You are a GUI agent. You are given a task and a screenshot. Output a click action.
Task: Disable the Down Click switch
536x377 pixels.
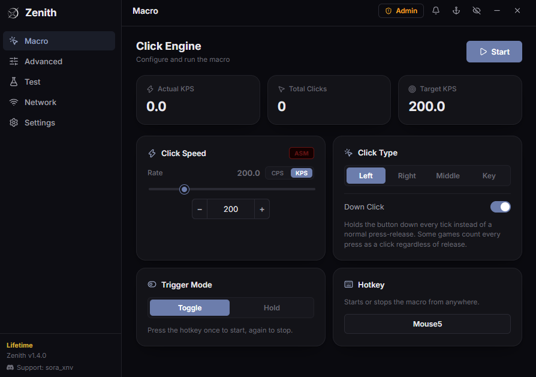click(x=501, y=207)
